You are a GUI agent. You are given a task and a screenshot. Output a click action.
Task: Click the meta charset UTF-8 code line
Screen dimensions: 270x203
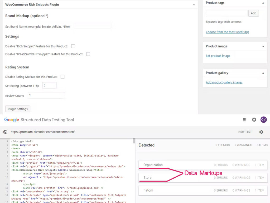pos(27,152)
